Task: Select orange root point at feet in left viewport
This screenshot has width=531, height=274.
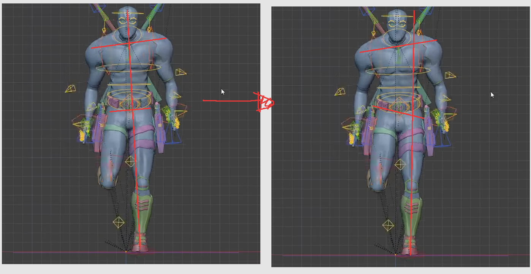Action: 126,252
